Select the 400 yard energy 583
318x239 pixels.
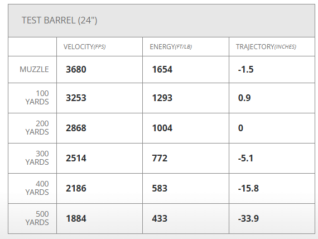[160, 188]
